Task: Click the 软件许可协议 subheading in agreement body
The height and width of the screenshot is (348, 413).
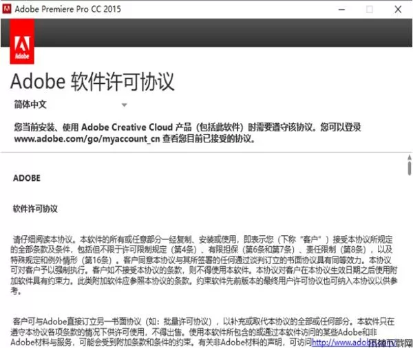Action: (x=35, y=209)
